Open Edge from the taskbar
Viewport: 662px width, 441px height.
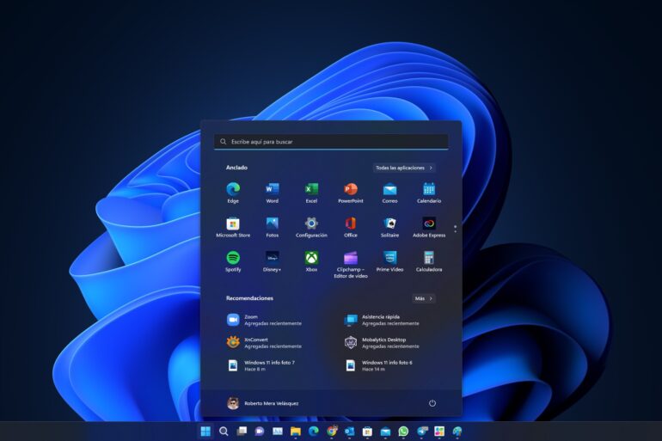click(314, 432)
